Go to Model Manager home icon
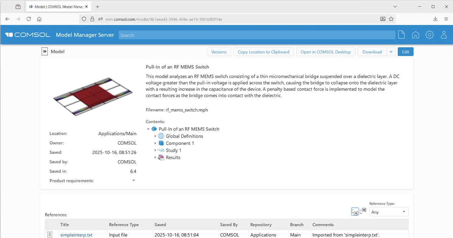 (x=415, y=35)
